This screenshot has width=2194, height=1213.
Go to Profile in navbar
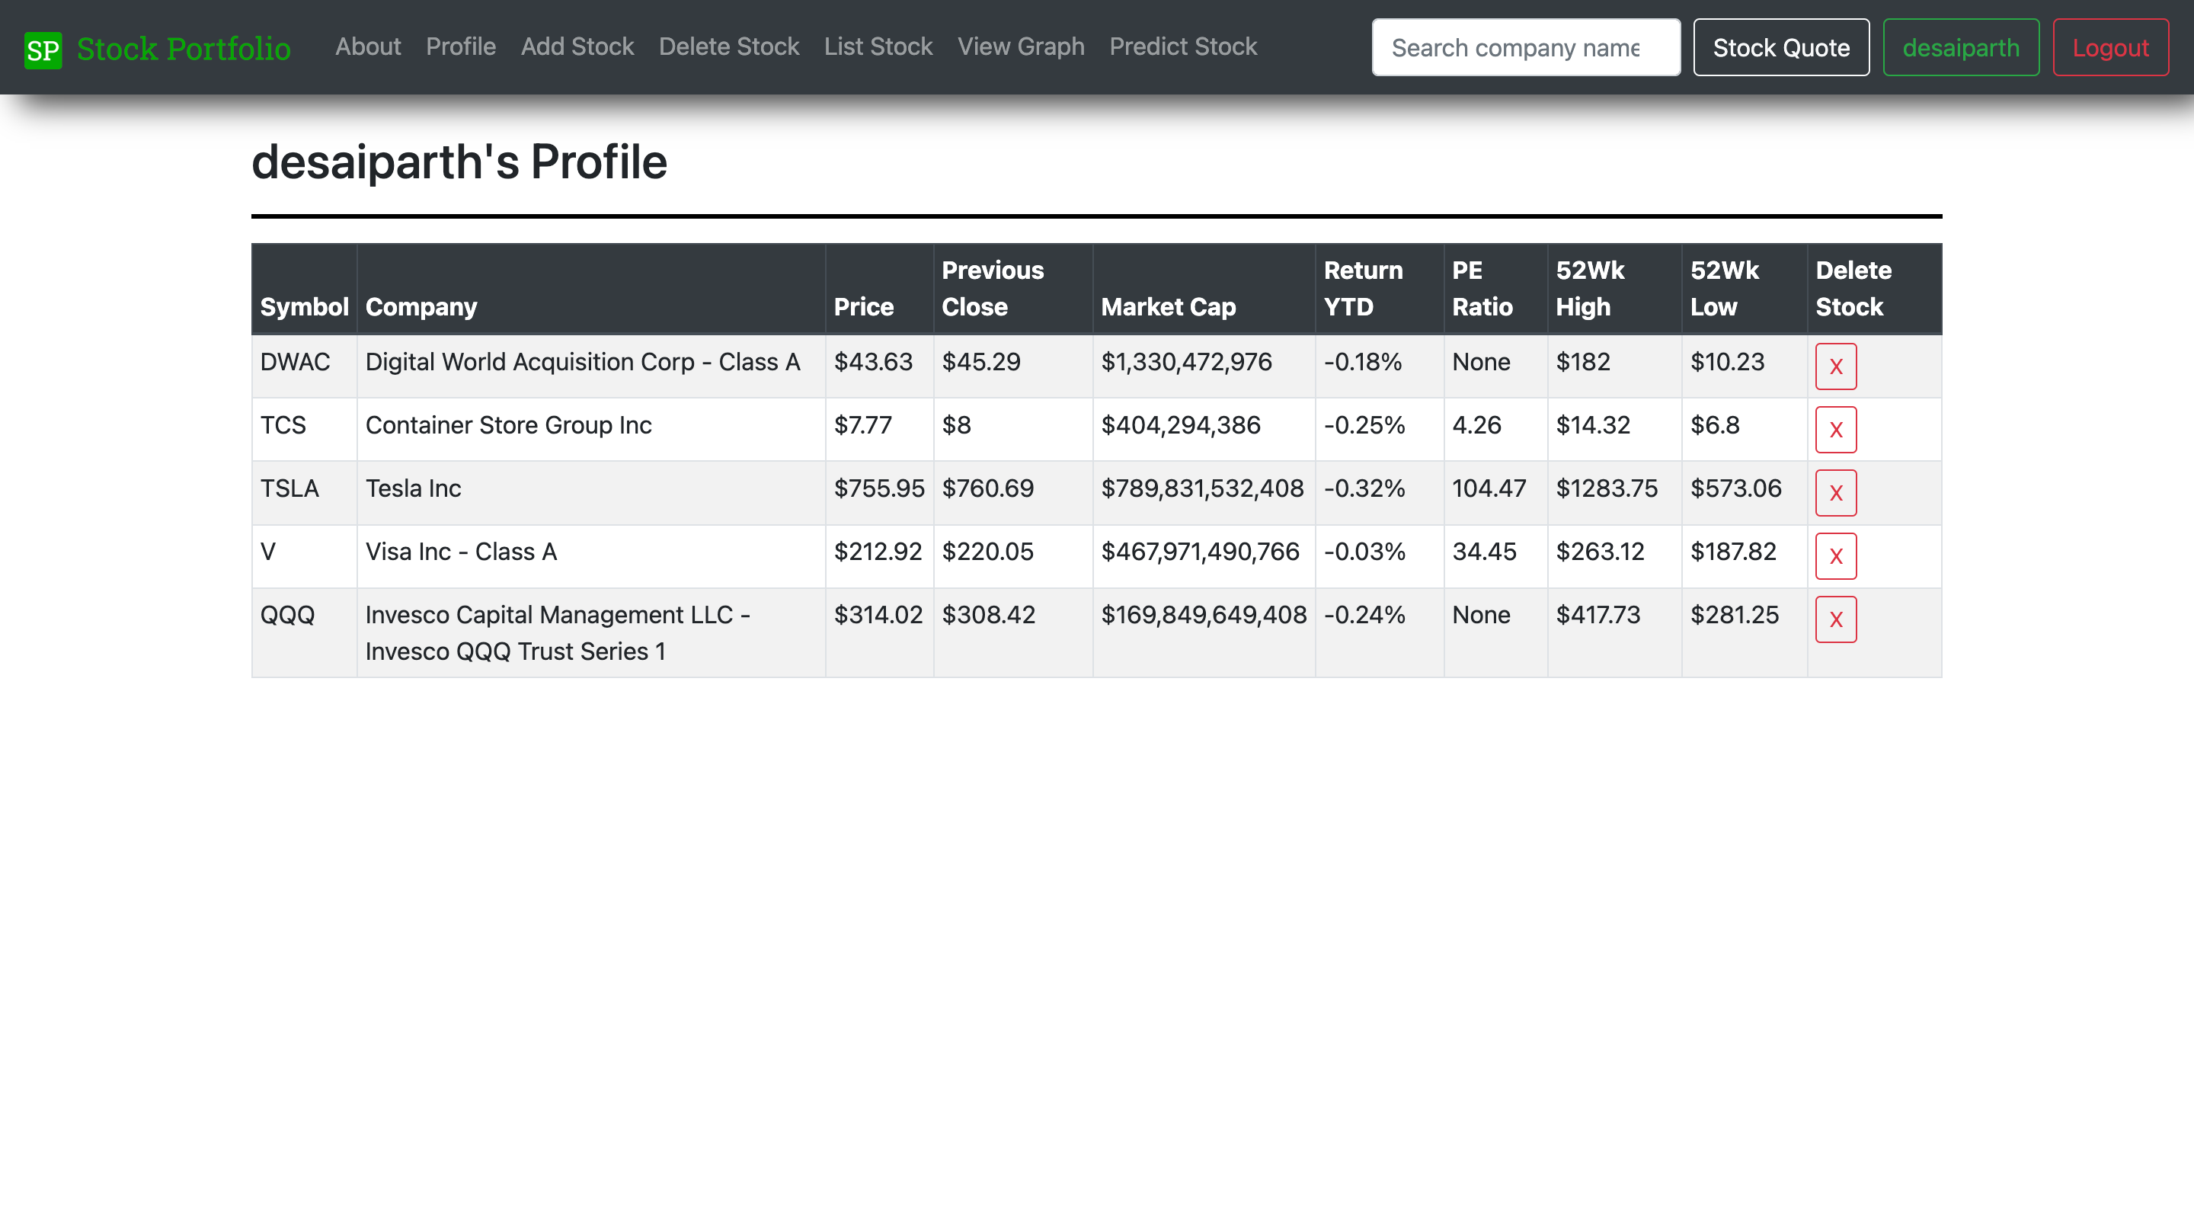click(x=461, y=46)
